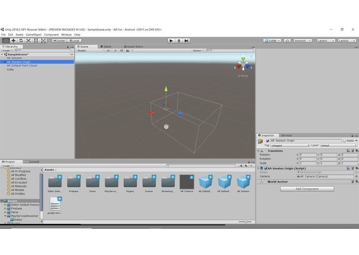Toggle AR Session Origin script enabled checkbox

pyautogui.click(x=266, y=169)
